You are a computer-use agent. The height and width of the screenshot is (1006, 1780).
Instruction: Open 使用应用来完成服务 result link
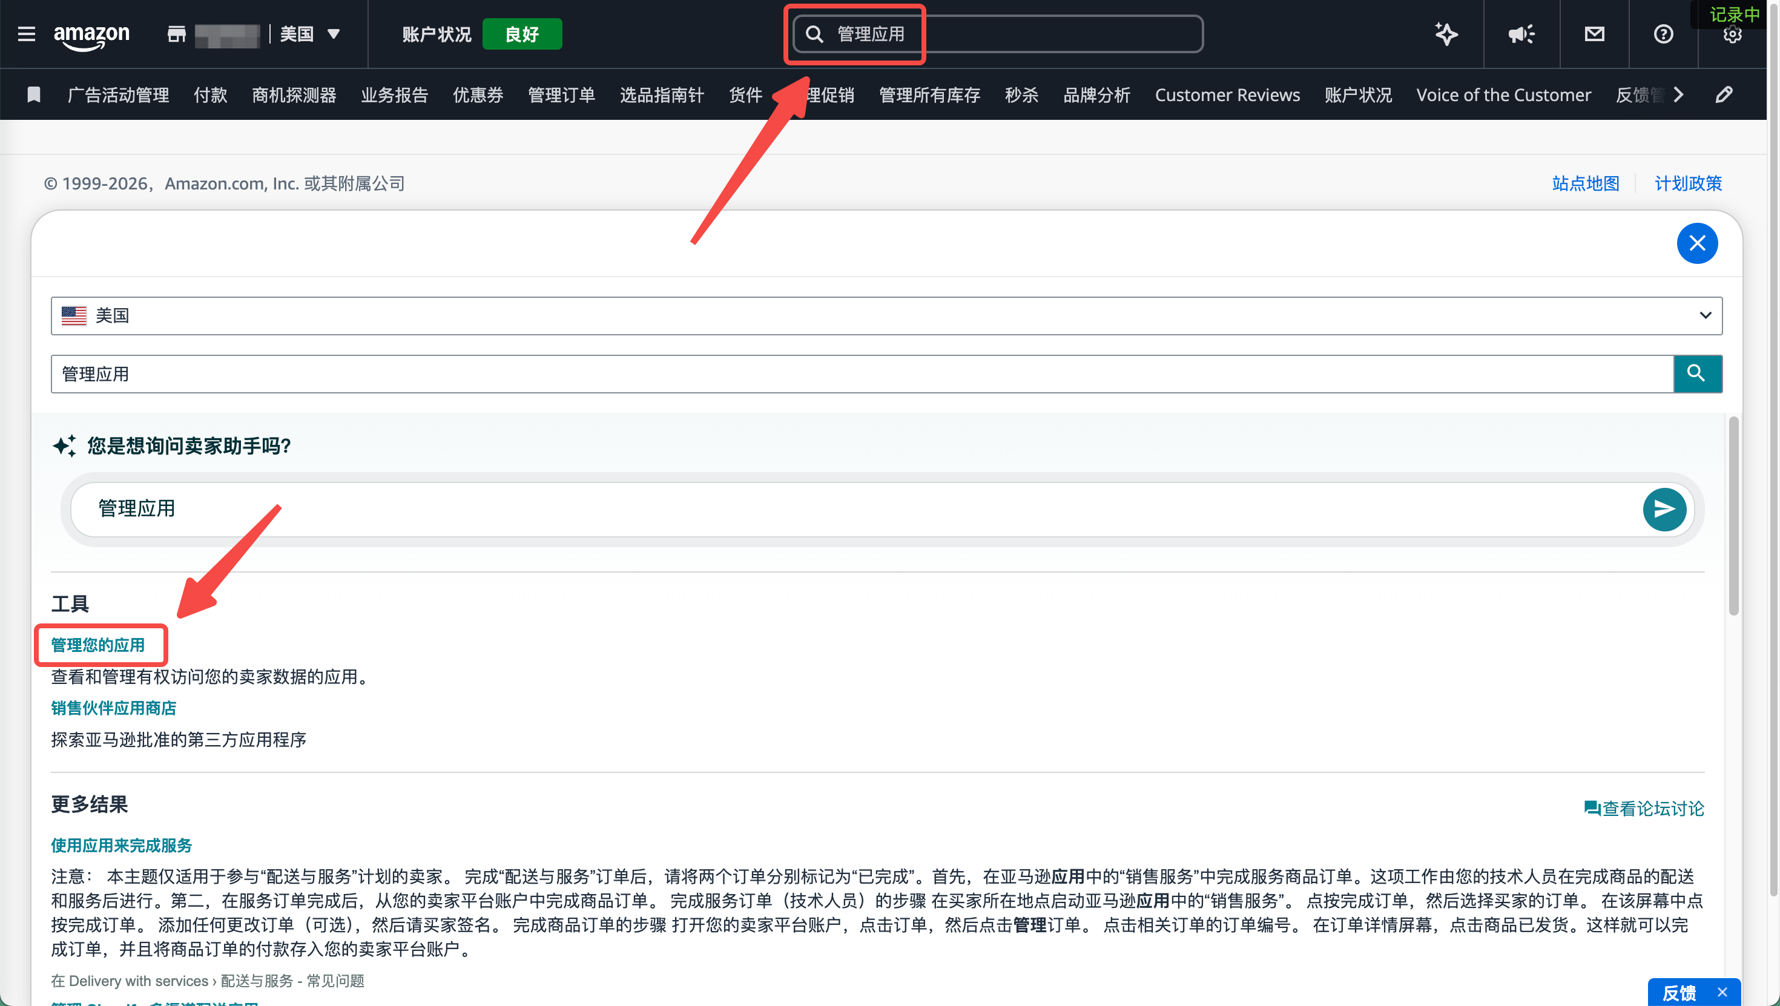[122, 846]
